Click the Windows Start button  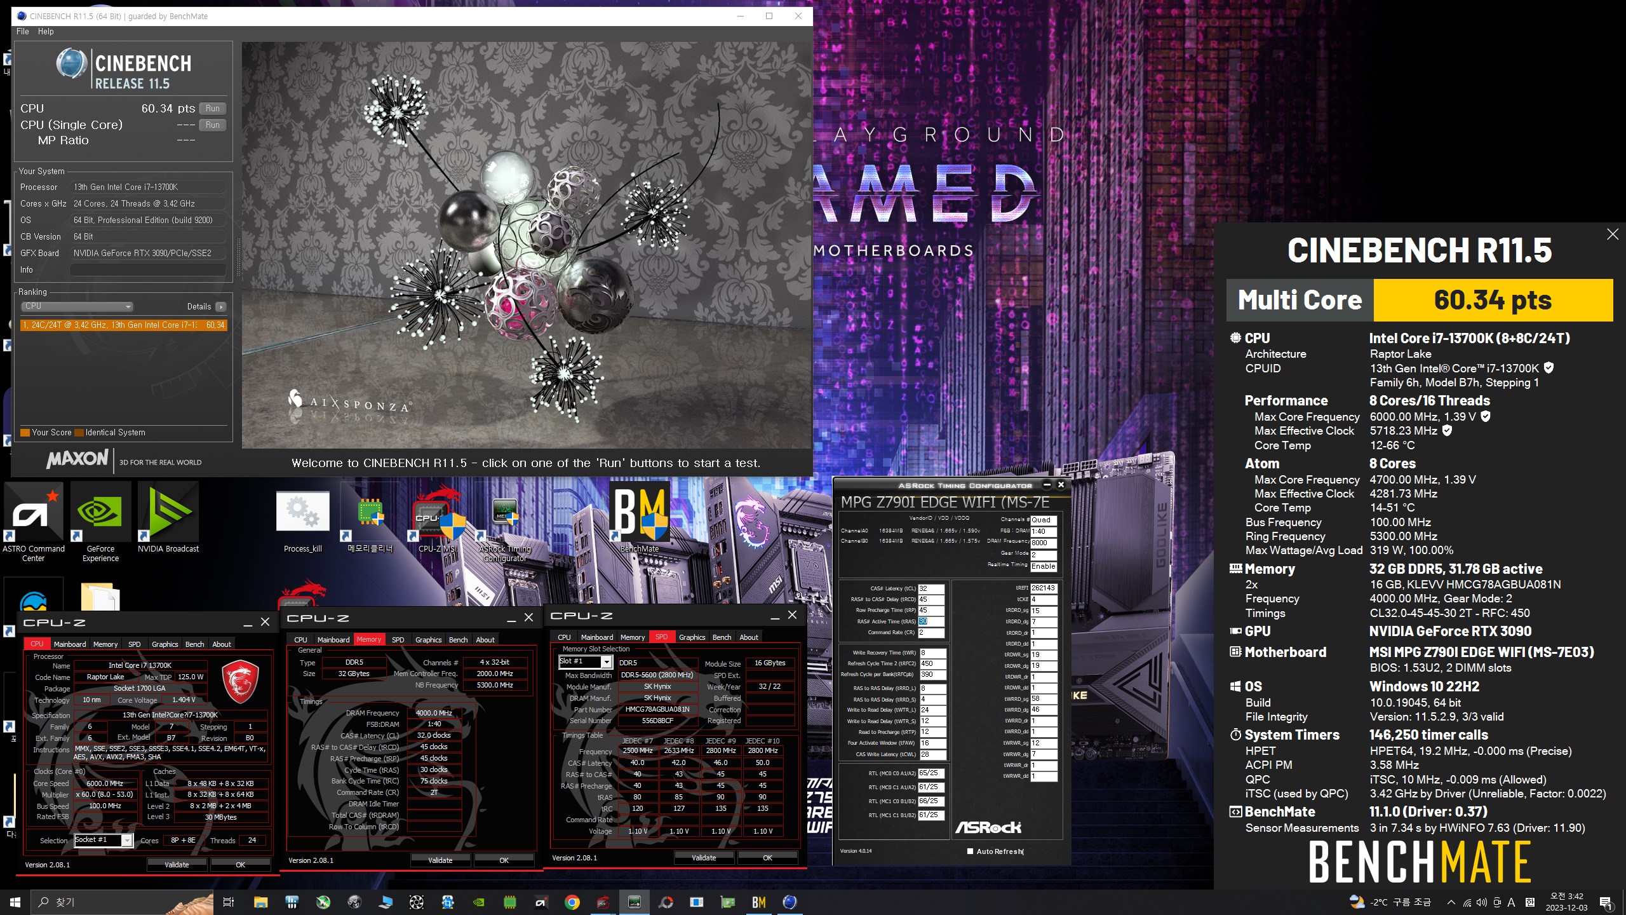15,902
